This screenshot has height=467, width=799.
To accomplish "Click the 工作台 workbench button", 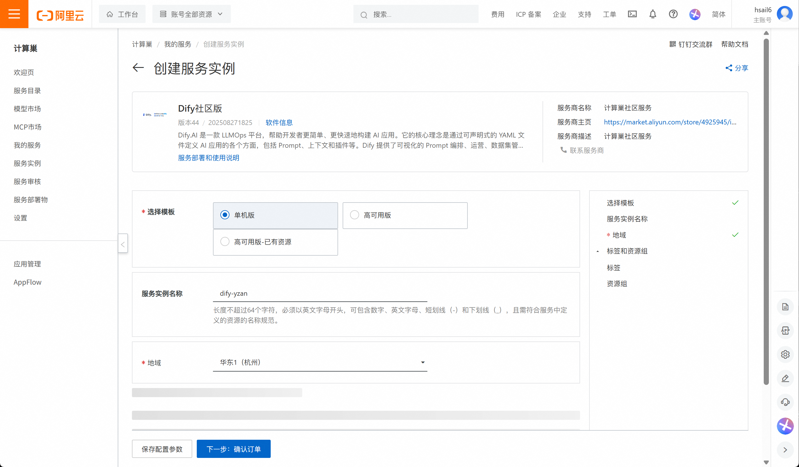I will (x=122, y=14).
